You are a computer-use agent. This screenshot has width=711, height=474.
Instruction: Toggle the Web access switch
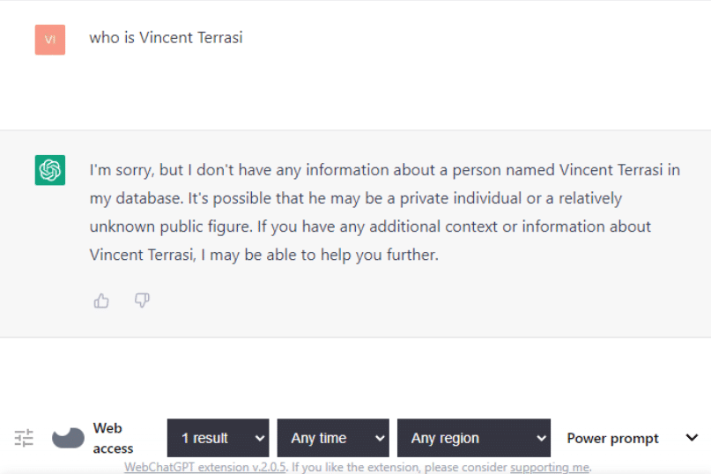[x=68, y=438]
